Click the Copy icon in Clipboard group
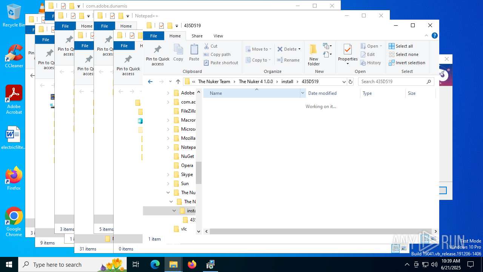Screen dimensions: 483x272 (178, 53)
